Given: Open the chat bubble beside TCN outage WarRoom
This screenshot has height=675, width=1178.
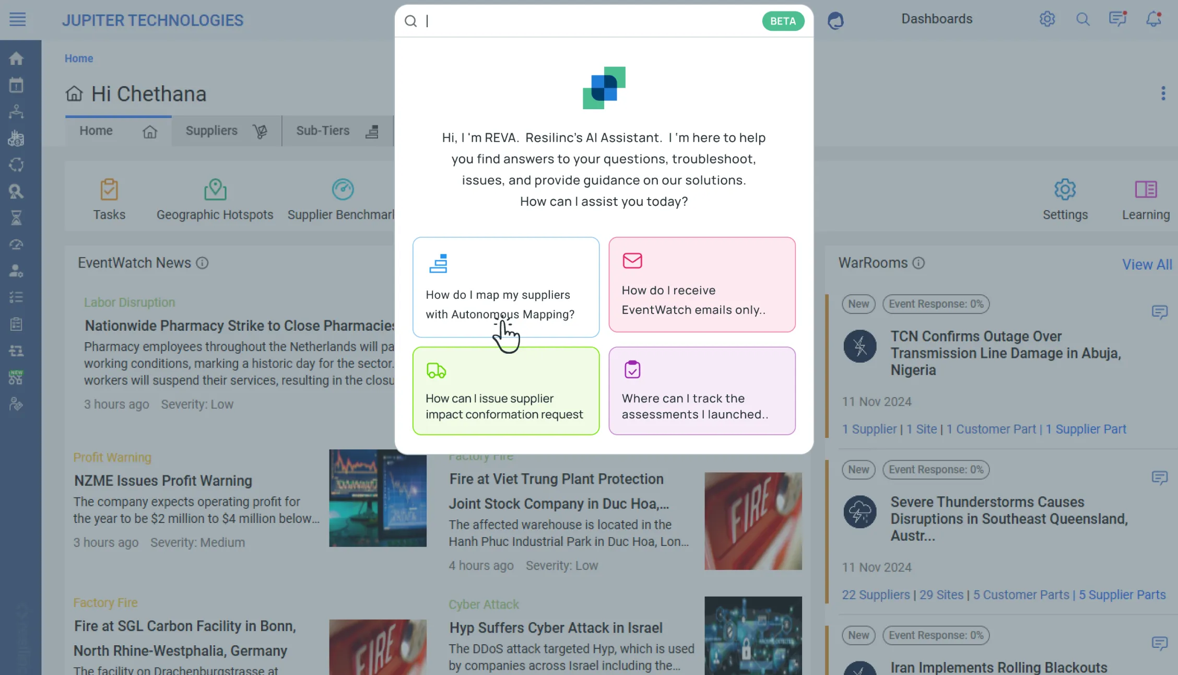Looking at the screenshot, I should click(x=1160, y=312).
